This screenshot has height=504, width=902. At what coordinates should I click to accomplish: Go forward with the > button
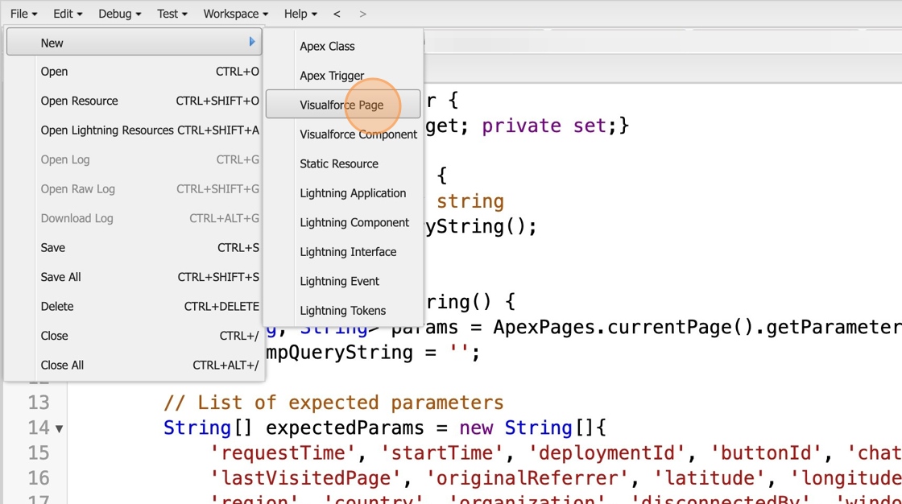coord(362,14)
